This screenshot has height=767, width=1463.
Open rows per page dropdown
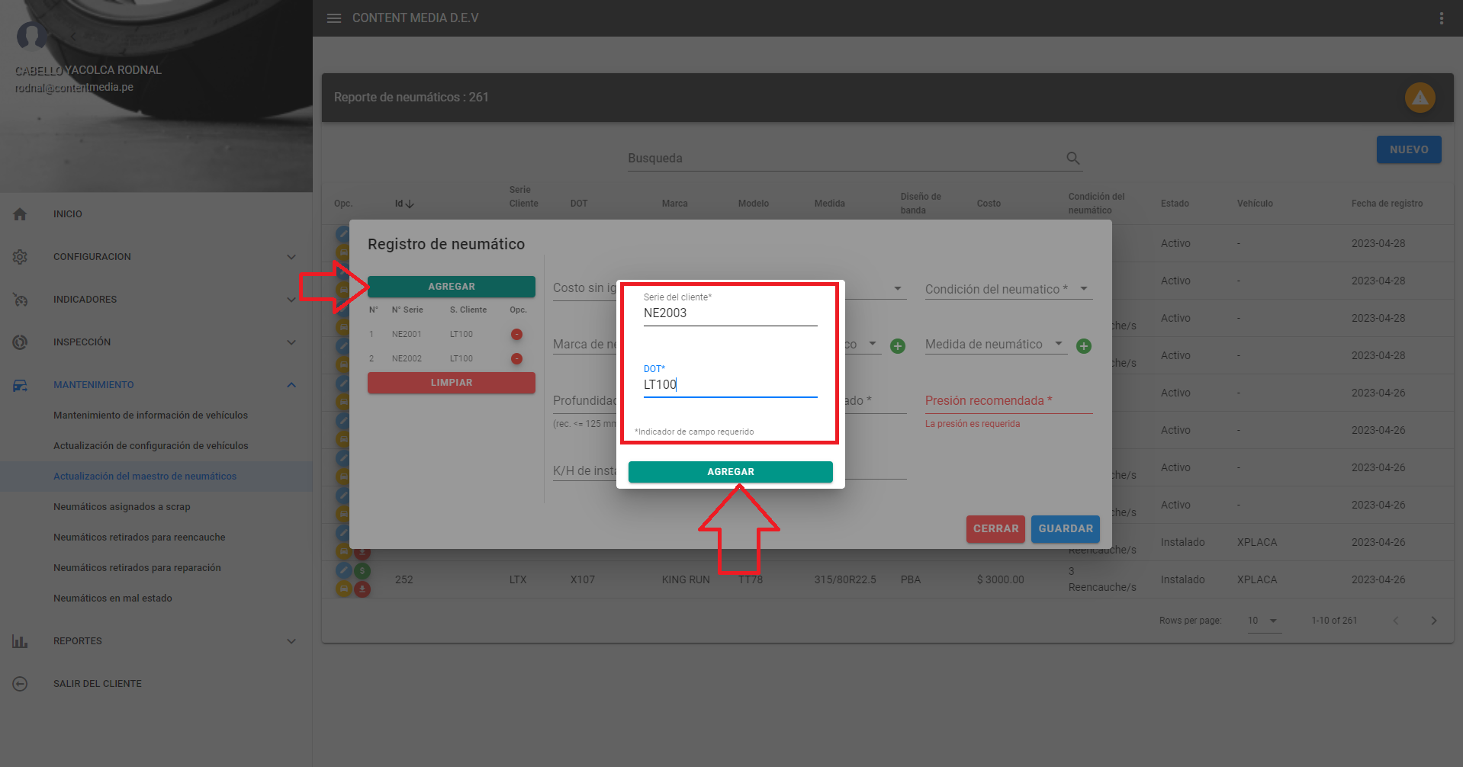[x=1262, y=621]
